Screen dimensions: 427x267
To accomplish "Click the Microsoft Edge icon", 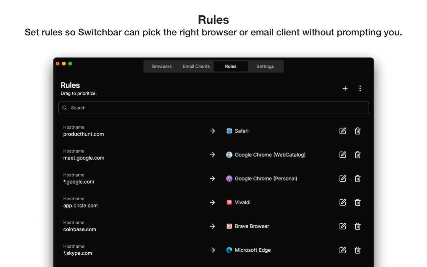I will 229,250.
